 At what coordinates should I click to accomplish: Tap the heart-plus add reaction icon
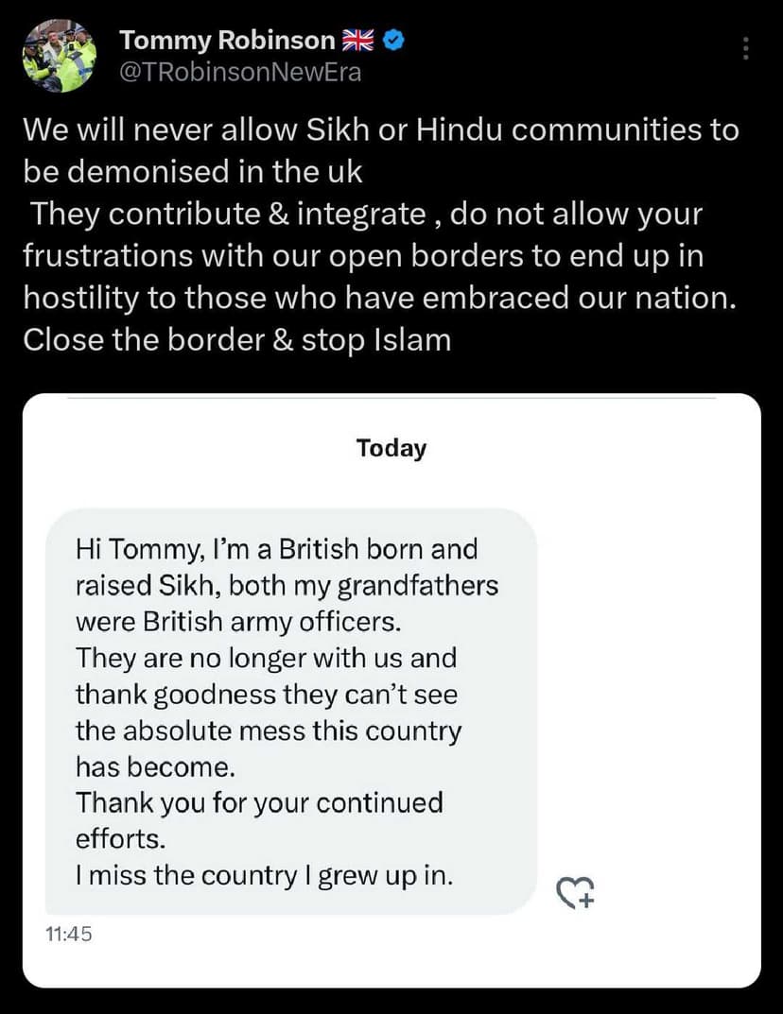tap(575, 892)
